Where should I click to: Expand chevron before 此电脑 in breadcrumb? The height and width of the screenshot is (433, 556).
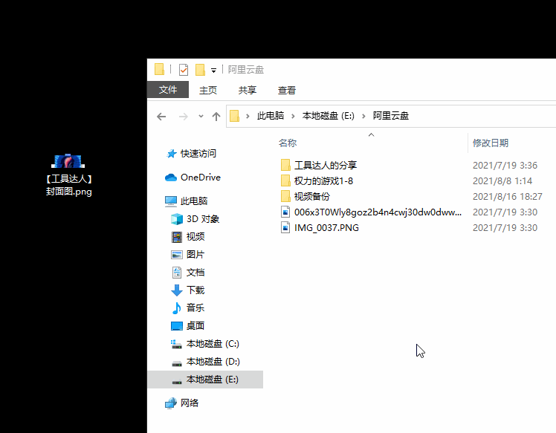click(248, 116)
